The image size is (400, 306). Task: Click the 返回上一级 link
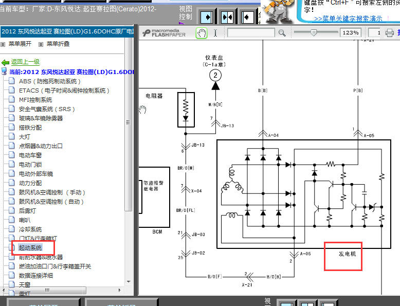click(x=25, y=62)
